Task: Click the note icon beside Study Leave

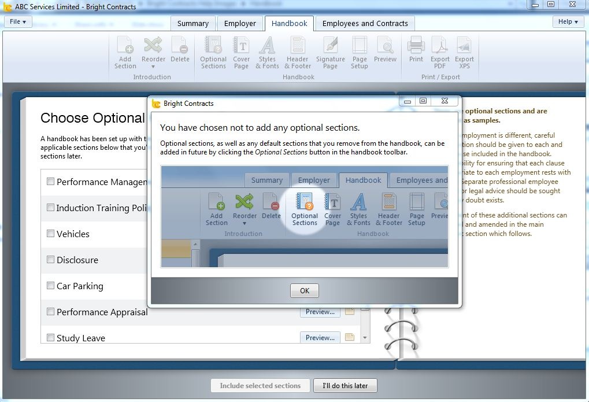Action: pos(350,337)
